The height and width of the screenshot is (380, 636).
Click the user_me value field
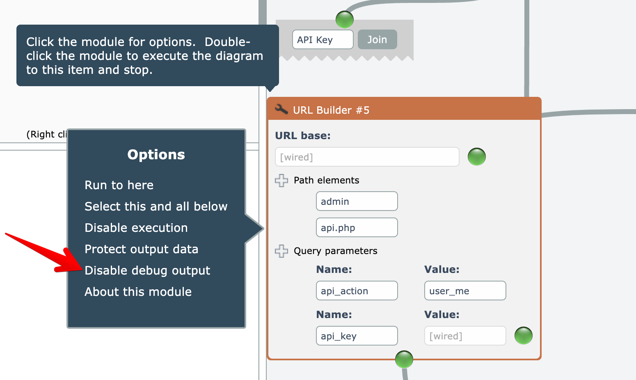[x=465, y=291]
